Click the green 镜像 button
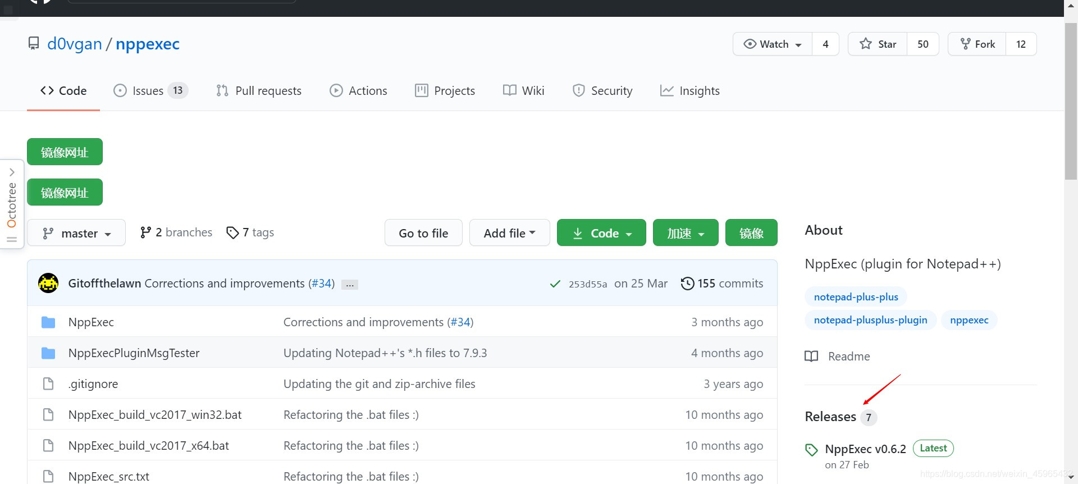Viewport: 1078px width, 484px height. (751, 232)
